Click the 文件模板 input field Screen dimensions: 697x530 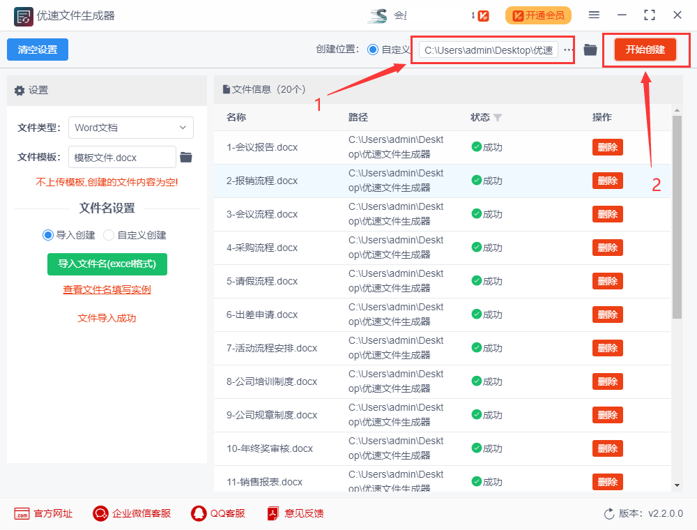[122, 157]
